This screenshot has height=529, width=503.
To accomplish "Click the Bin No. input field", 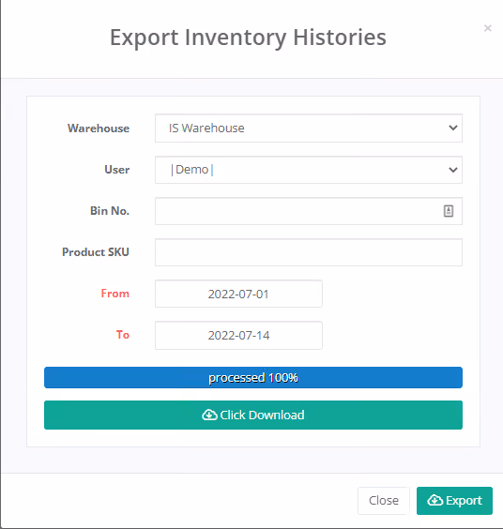I will pos(309,211).
